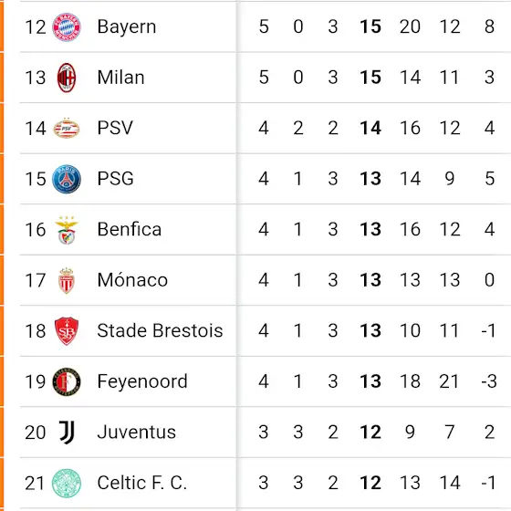Click the Stade Brestois red shield logo
The image size is (511, 511).
coord(67,331)
